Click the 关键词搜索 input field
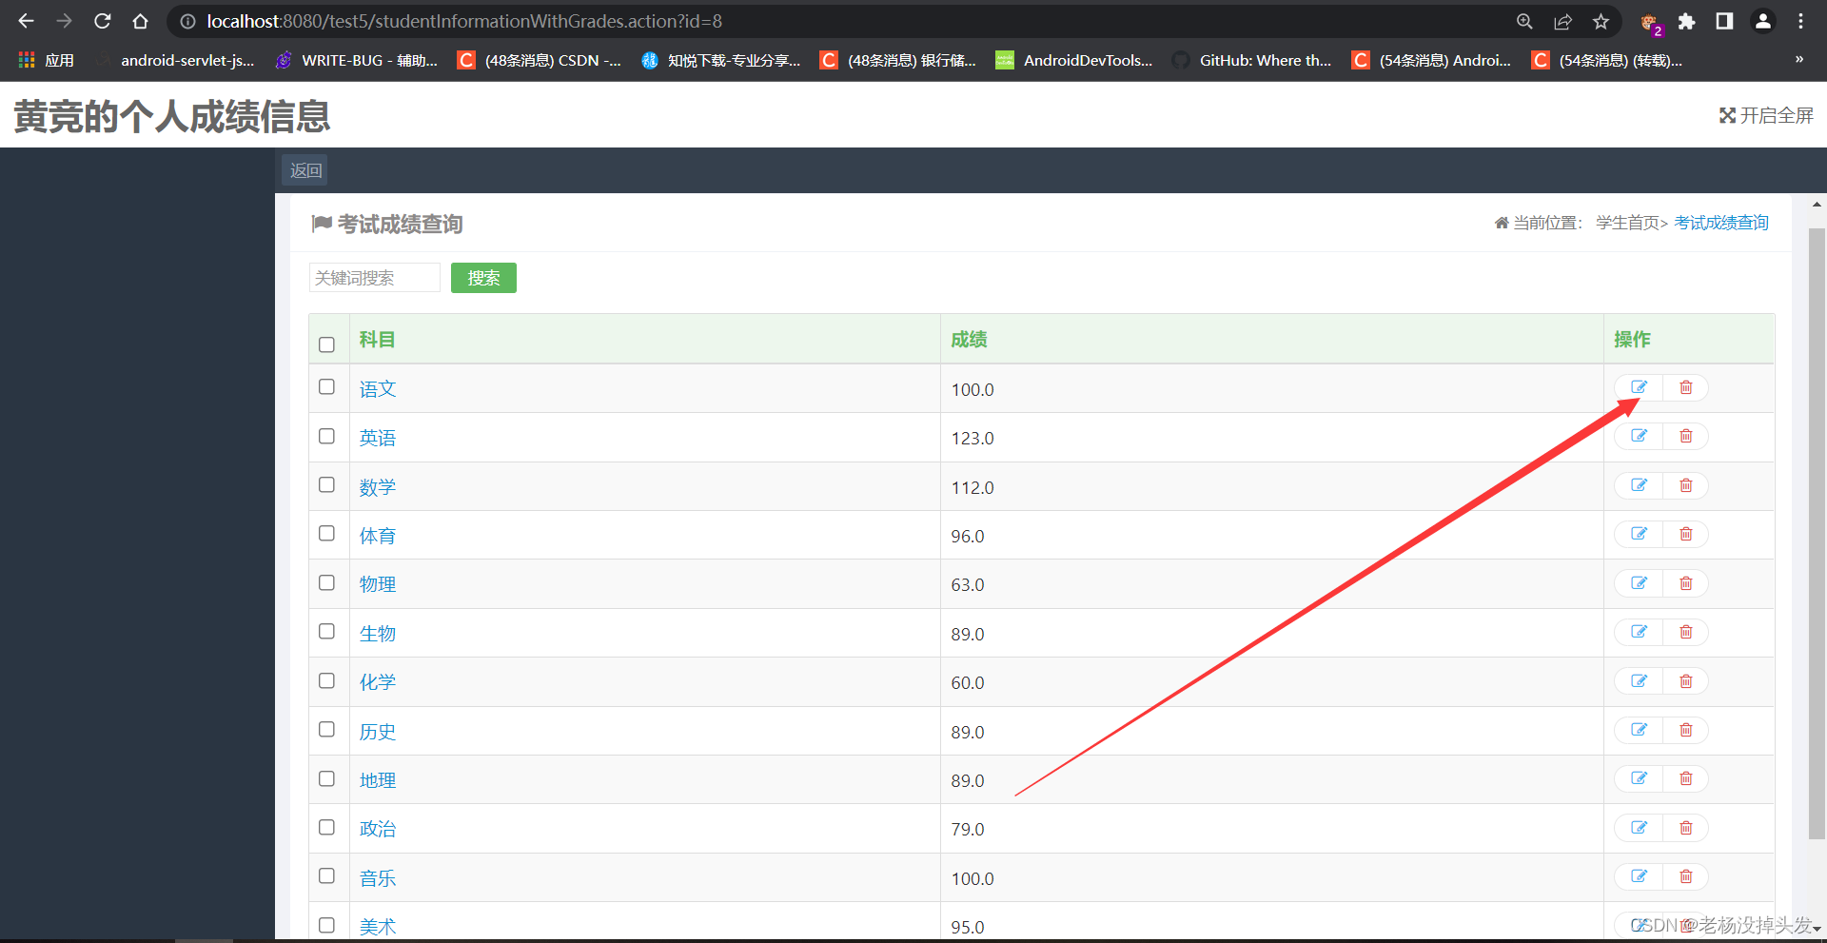 point(374,278)
